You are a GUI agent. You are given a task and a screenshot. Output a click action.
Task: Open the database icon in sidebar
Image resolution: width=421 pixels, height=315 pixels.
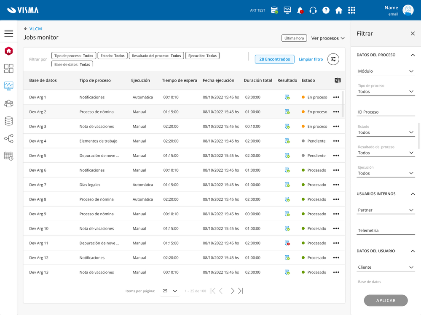click(8, 121)
